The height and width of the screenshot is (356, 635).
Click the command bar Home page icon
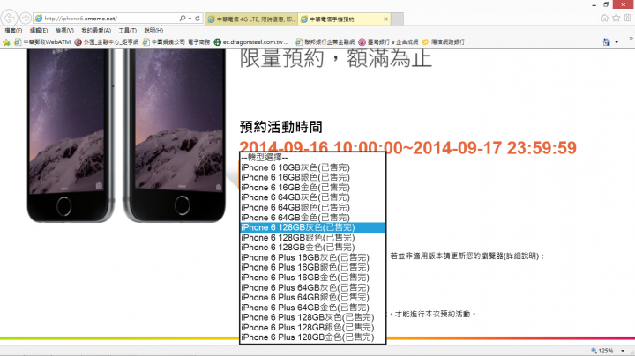pos(606,42)
